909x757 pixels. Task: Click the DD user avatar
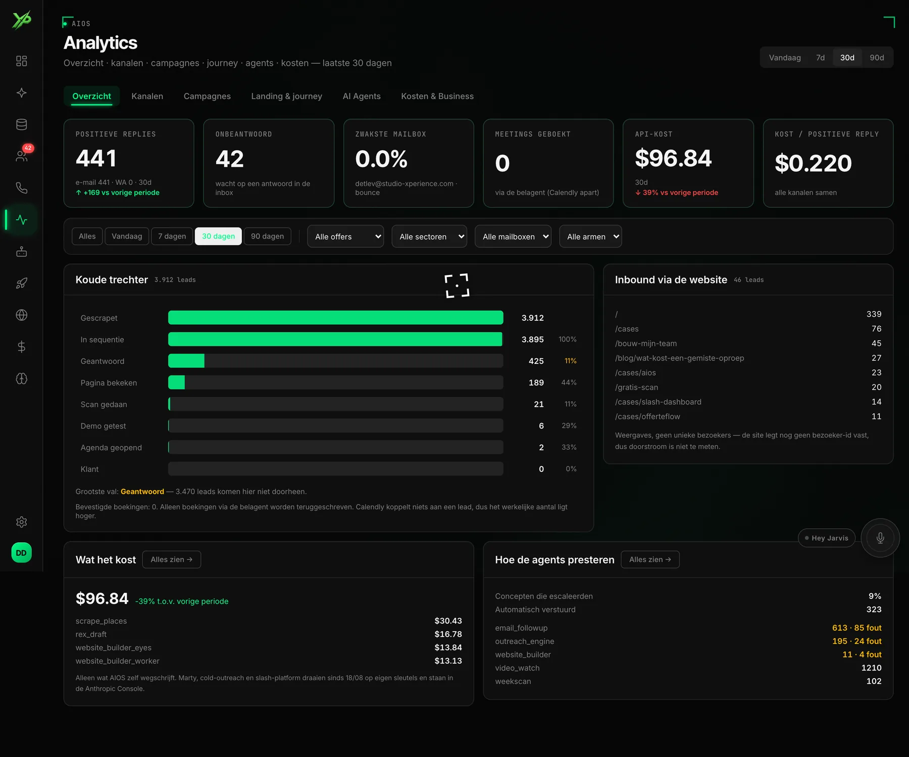(x=21, y=553)
